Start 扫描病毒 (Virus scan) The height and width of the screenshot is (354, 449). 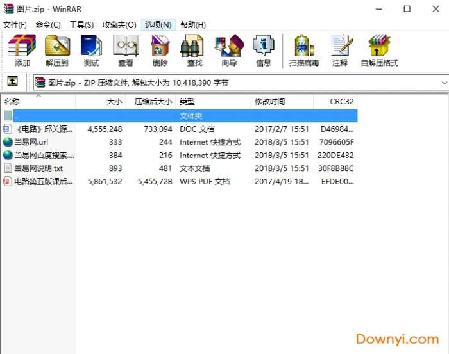[304, 50]
